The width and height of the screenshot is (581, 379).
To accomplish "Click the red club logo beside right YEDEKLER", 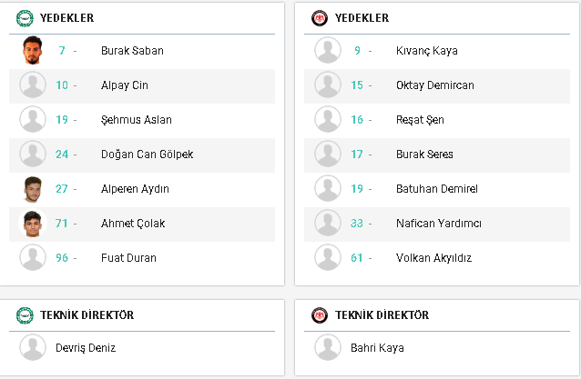I will tap(320, 18).
